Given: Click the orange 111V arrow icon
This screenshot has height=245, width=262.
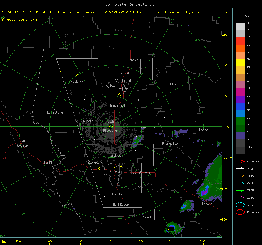Looking at the screenshot, I should click(x=240, y=176).
